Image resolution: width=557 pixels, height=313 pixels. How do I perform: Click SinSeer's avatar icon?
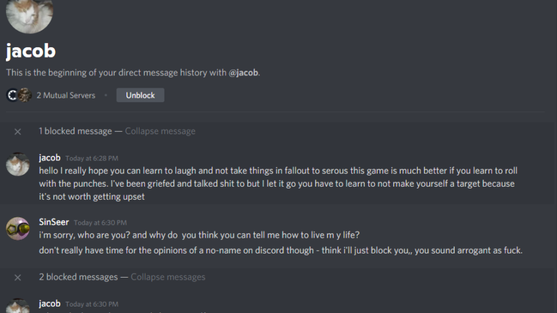point(18,229)
